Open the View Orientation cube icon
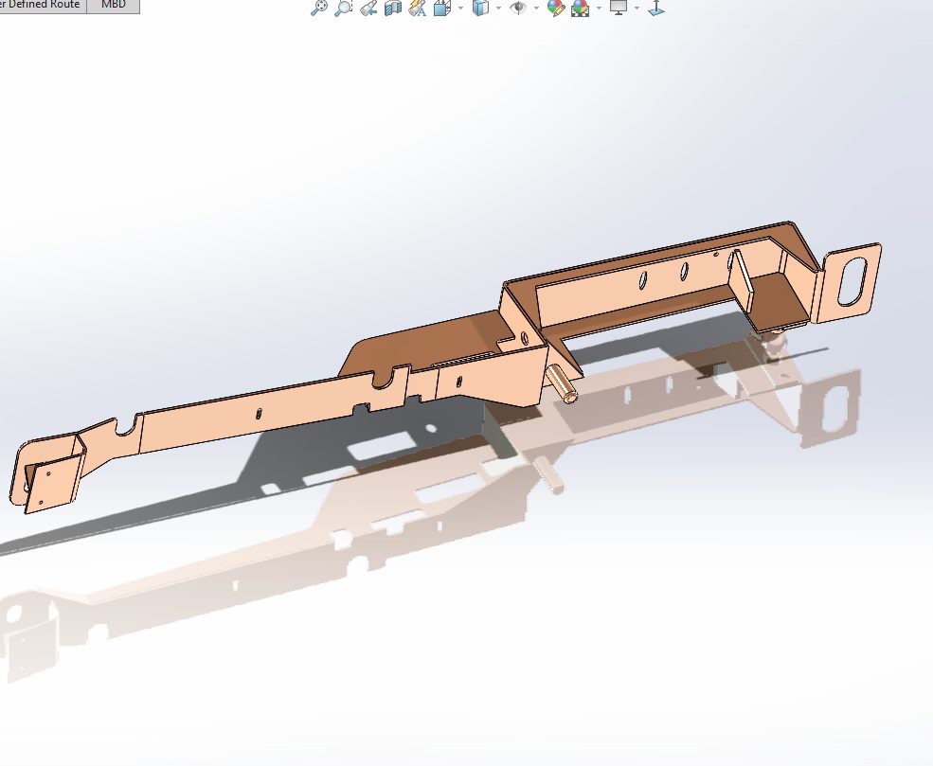This screenshot has height=766, width=933. [442, 8]
